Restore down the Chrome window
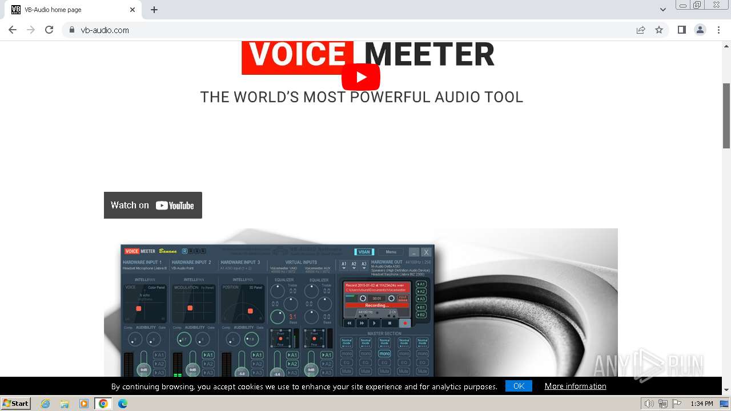This screenshot has height=411, width=731. 697,5
